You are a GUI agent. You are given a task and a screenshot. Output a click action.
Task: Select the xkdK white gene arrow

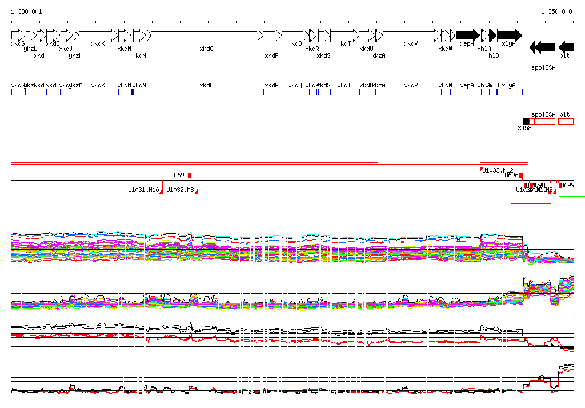pos(98,35)
